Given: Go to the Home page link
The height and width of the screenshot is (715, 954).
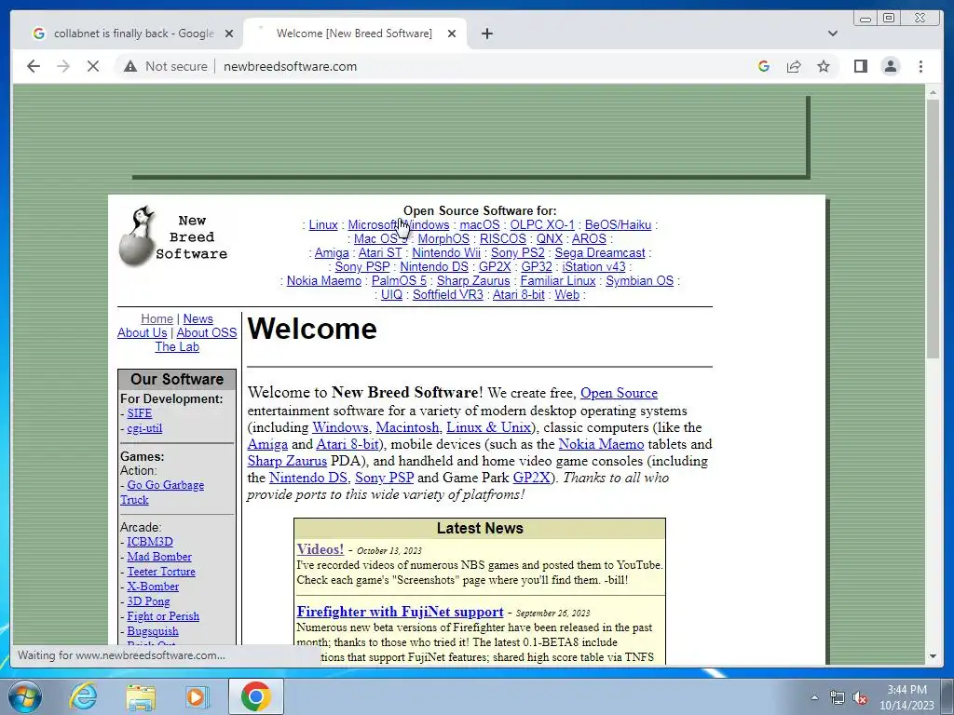Looking at the screenshot, I should coord(157,318).
